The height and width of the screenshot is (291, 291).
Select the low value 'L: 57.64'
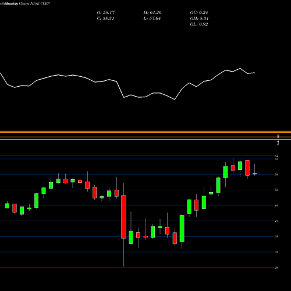pyautogui.click(x=152, y=19)
